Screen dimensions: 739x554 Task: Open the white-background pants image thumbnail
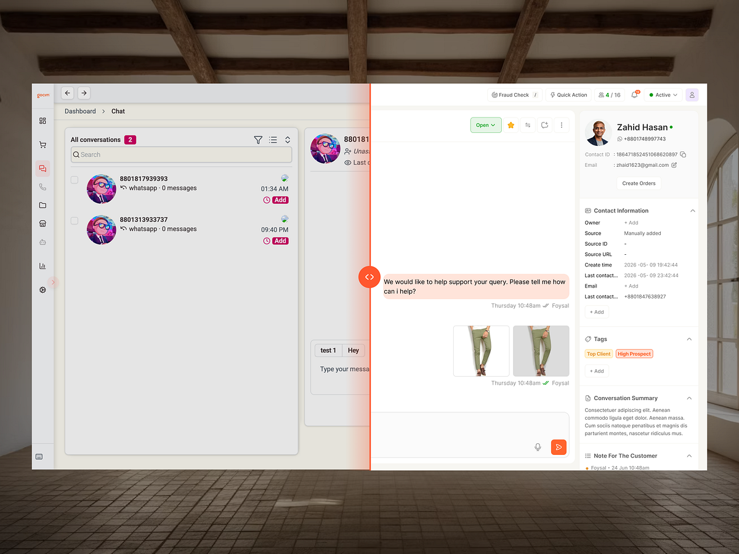482,351
